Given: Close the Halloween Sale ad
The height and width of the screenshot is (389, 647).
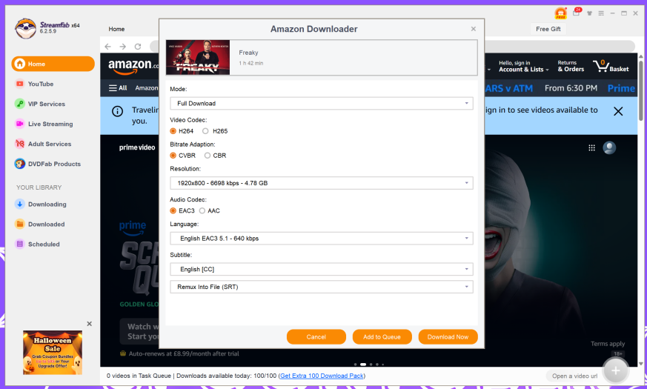Looking at the screenshot, I should click(x=89, y=324).
